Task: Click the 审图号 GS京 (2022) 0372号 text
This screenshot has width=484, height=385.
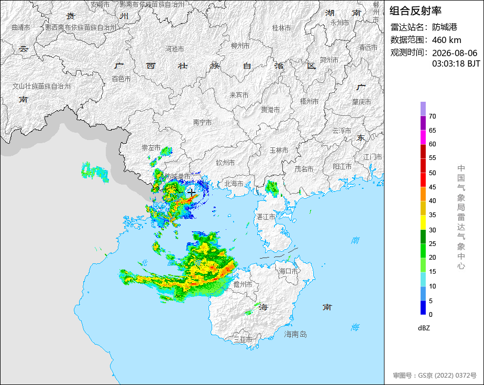Action: 435,376
